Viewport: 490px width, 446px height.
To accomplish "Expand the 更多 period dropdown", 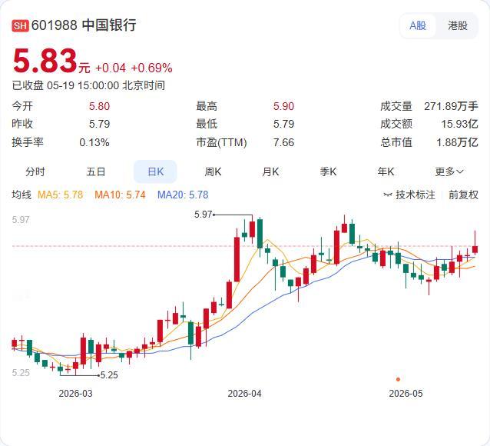I will [449, 171].
